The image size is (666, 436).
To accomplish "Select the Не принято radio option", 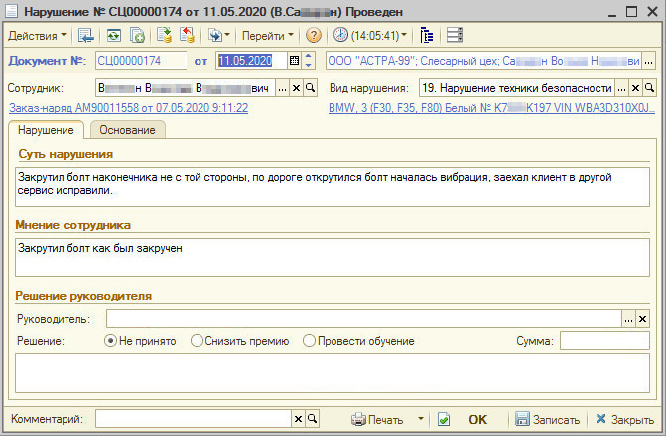I will pyautogui.click(x=110, y=341).
